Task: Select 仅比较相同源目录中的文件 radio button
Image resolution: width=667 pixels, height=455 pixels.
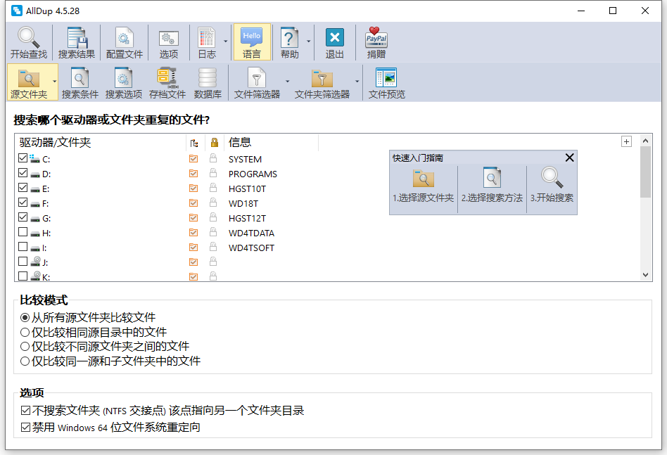Action: tap(25, 332)
